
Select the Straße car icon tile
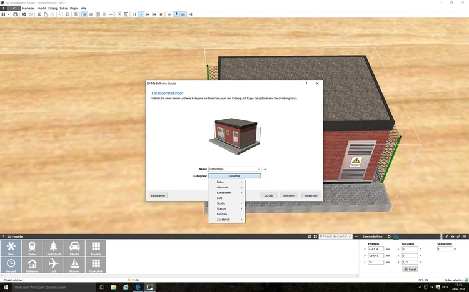pos(74,248)
